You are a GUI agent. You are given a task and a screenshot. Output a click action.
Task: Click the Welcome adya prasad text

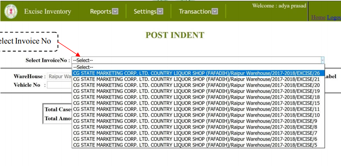[279, 6]
